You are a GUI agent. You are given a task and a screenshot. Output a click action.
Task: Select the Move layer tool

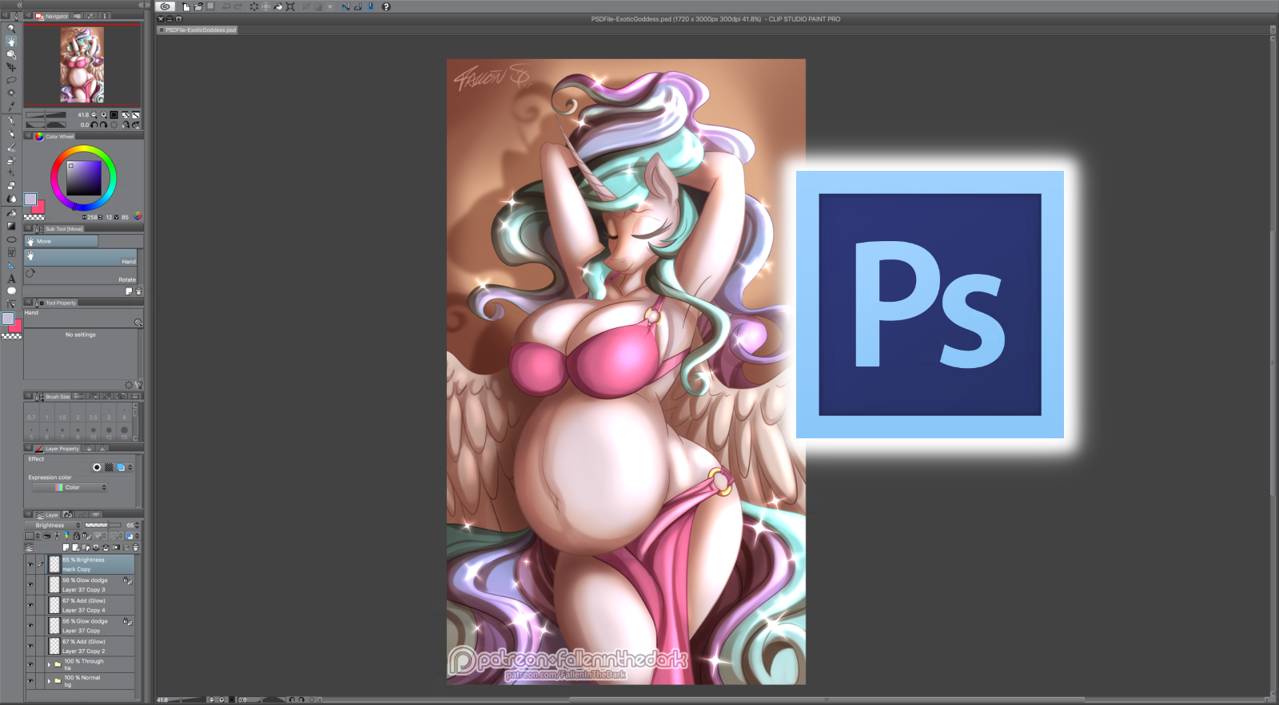coord(11,67)
